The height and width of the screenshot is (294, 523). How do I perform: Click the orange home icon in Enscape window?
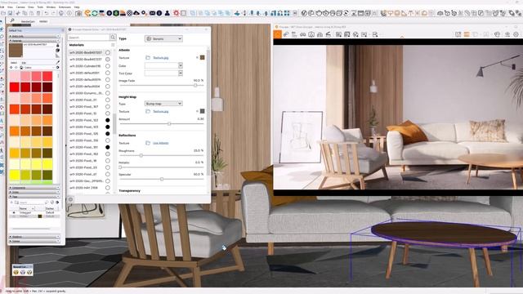point(278,34)
